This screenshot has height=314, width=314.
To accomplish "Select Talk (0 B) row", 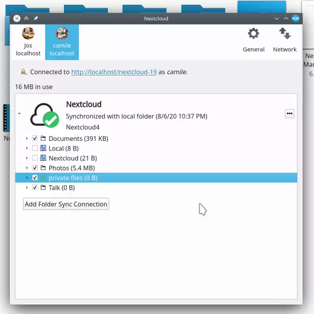I will (x=156, y=187).
